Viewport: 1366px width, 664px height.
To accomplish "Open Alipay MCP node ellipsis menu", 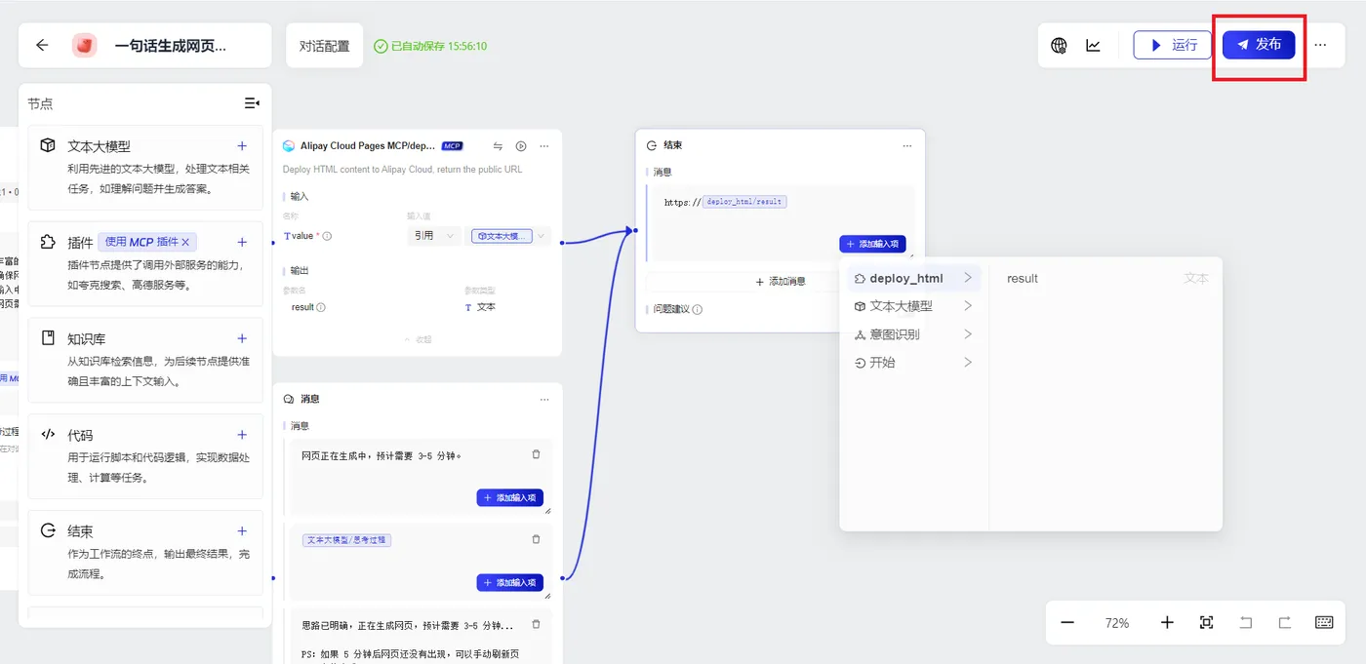I will coord(544,146).
